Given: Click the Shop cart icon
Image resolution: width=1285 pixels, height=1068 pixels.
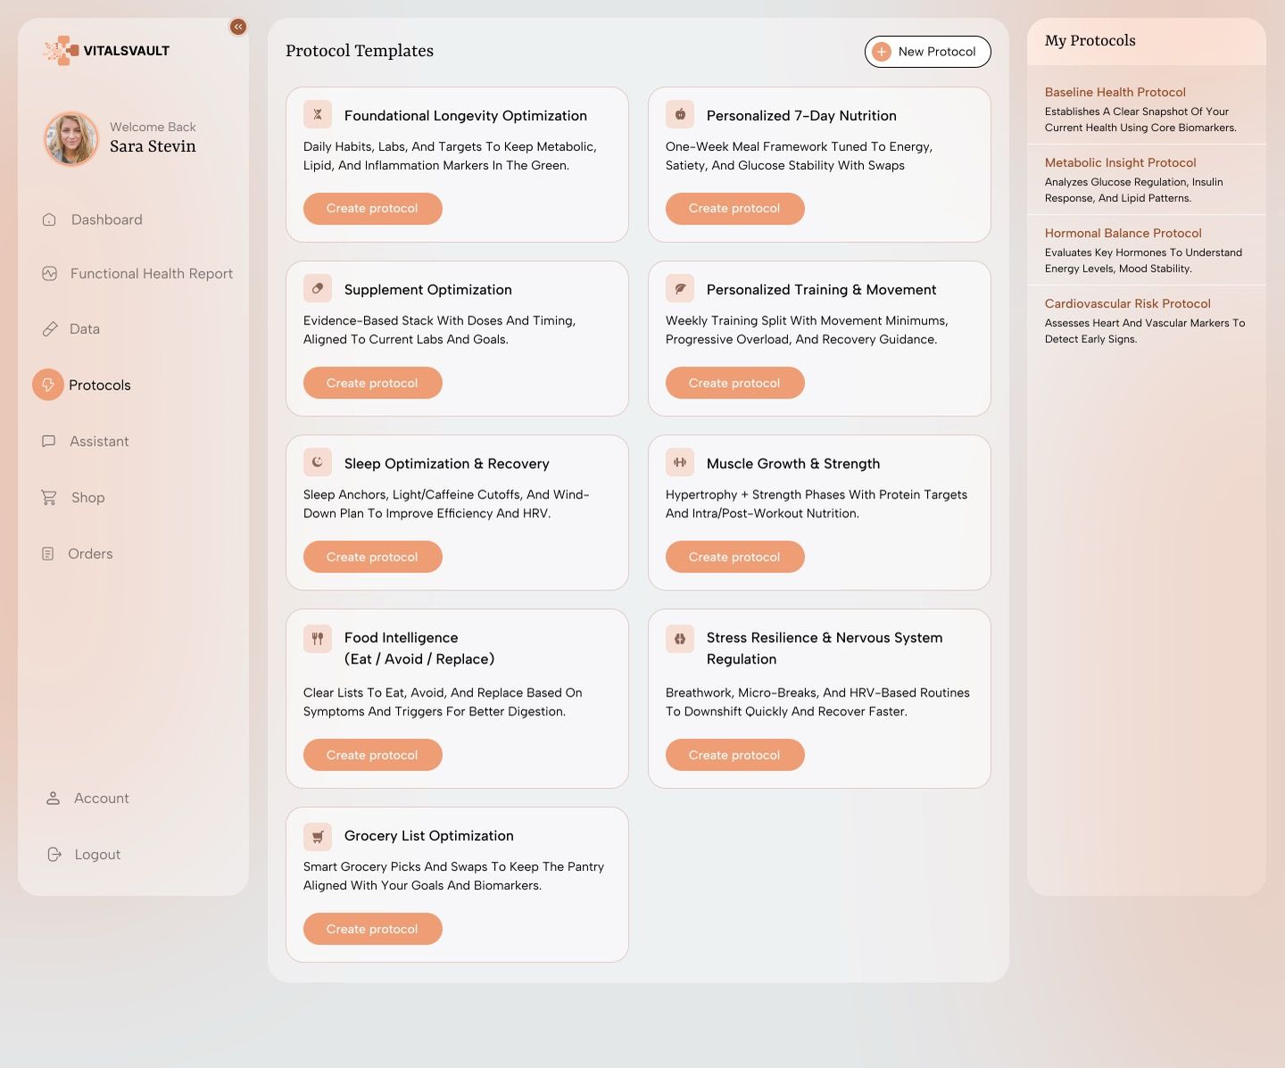Looking at the screenshot, I should pos(49,498).
